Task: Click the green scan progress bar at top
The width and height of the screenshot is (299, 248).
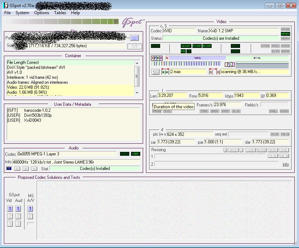Action: click(x=62, y=22)
